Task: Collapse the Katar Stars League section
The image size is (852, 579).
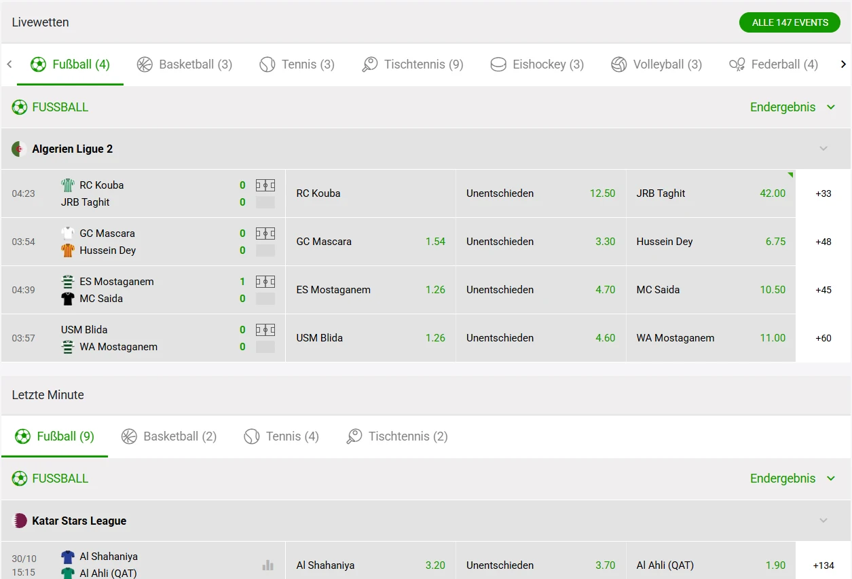Action: coord(823,521)
